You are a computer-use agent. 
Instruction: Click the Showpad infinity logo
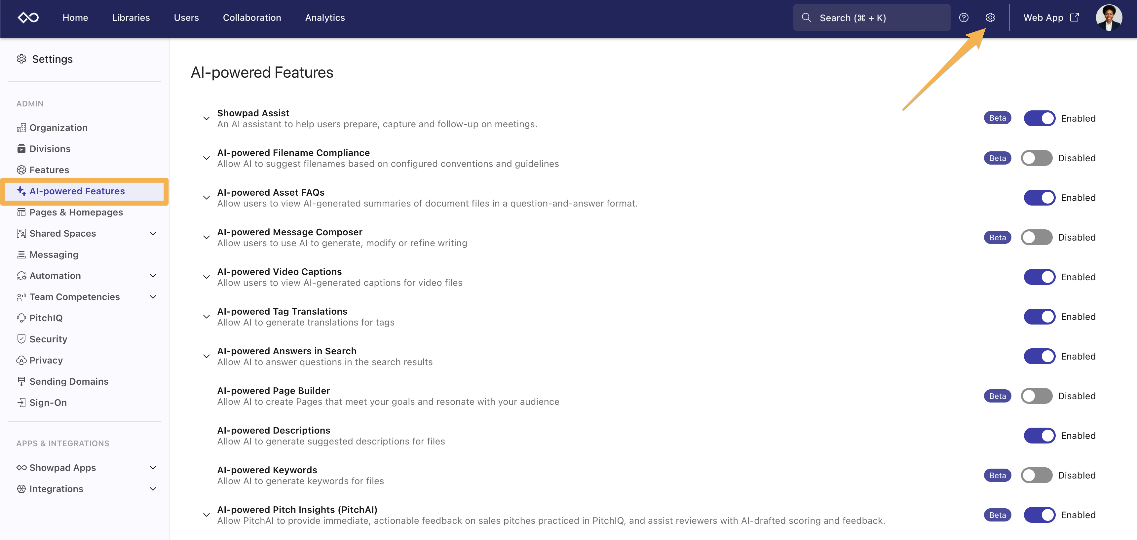[x=28, y=18]
